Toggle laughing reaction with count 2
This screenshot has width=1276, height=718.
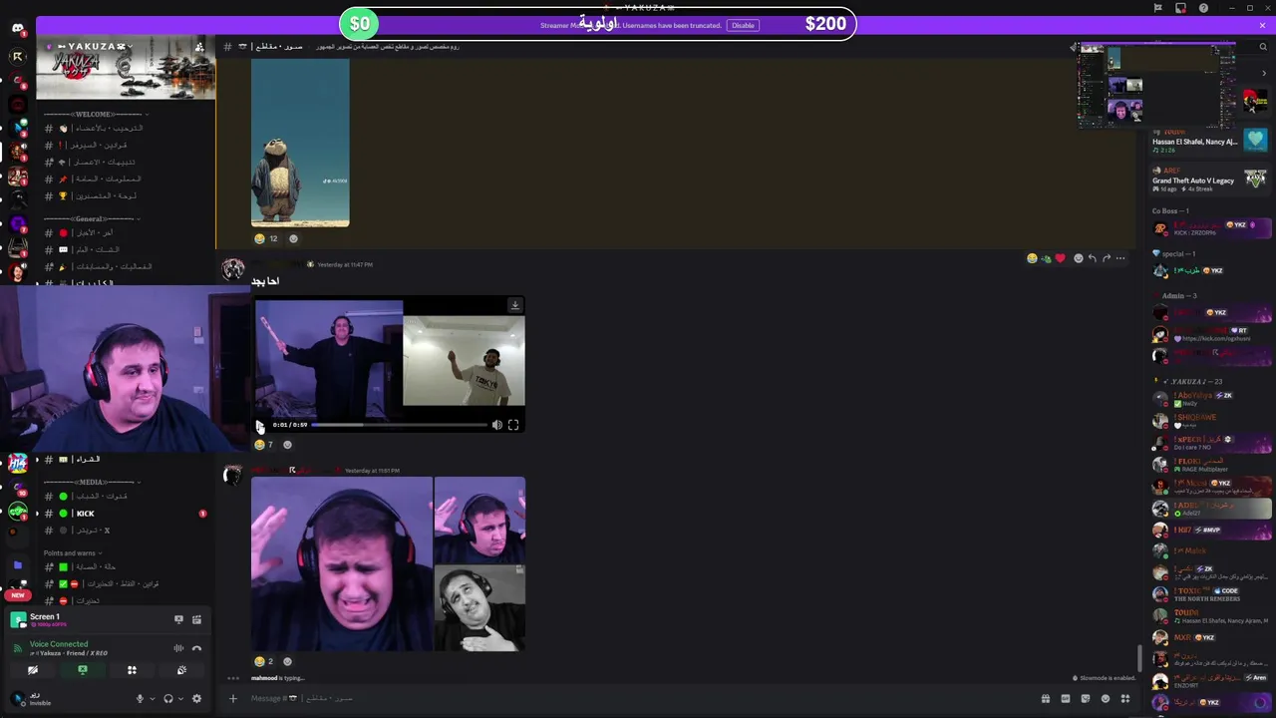pyautogui.click(x=264, y=661)
